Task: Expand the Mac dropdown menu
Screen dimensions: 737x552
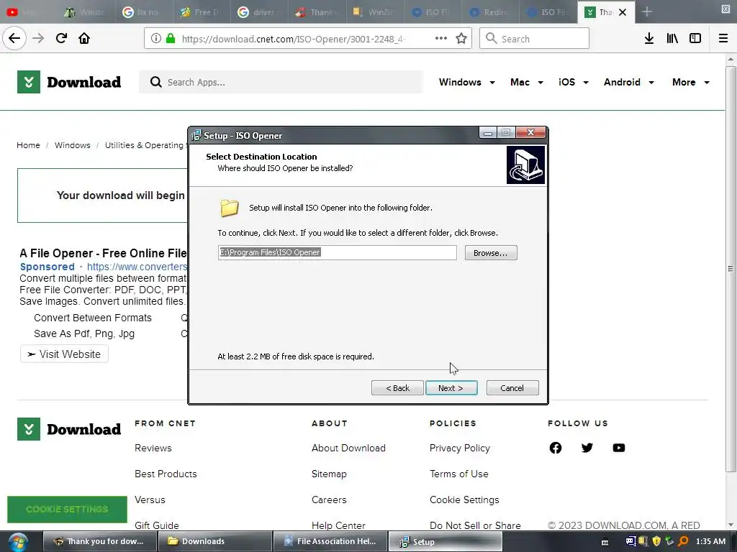Action: [527, 82]
